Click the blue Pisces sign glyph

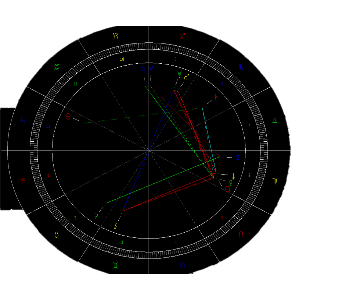[x=23, y=120]
